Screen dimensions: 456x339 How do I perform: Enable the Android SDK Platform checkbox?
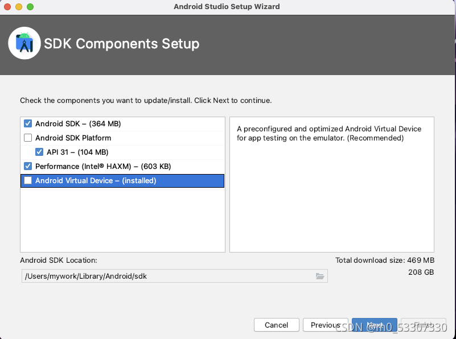click(x=28, y=138)
